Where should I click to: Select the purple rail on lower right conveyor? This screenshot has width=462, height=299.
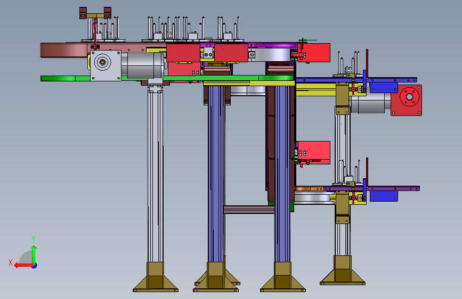click(x=372, y=188)
